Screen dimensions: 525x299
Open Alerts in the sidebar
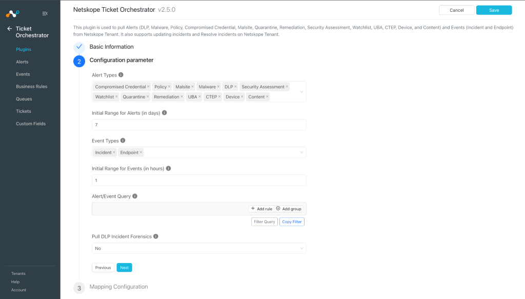click(22, 62)
